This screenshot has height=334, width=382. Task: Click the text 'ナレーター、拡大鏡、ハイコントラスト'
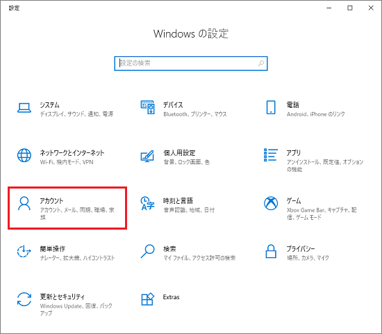77,258
